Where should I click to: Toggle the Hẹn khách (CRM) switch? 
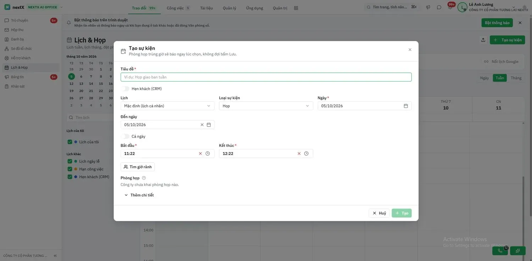point(125,89)
